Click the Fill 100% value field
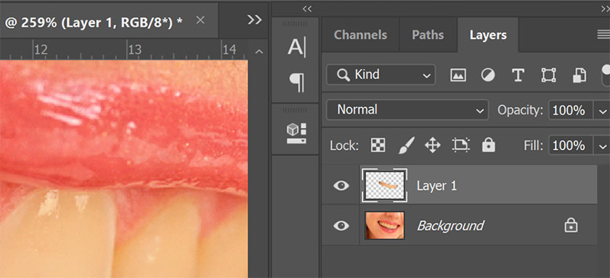The height and width of the screenshot is (278, 610). (x=571, y=146)
